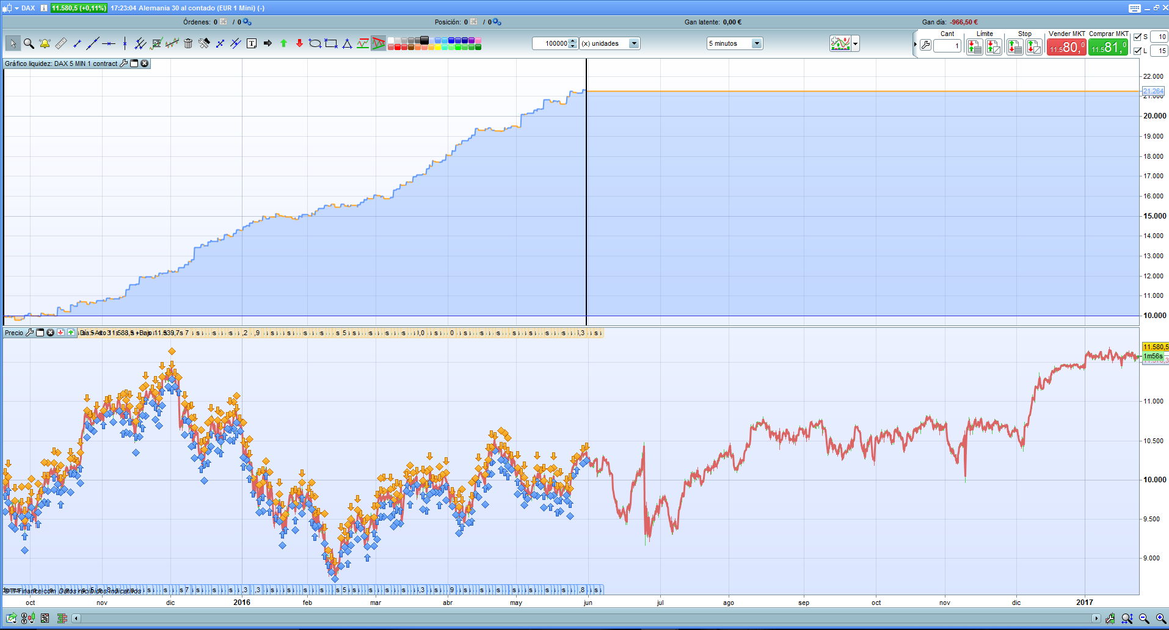
Task: Select the ruler measurement tool
Action: 60,43
